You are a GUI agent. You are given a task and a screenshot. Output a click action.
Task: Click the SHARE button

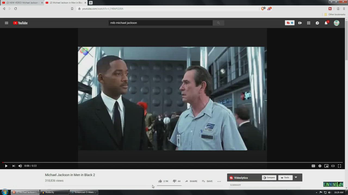[x=191, y=181]
